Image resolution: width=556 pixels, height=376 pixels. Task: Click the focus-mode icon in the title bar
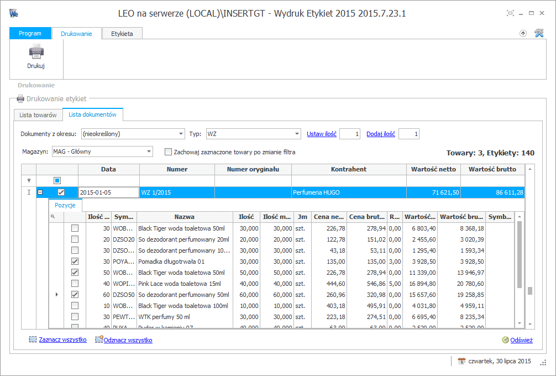[x=510, y=13]
